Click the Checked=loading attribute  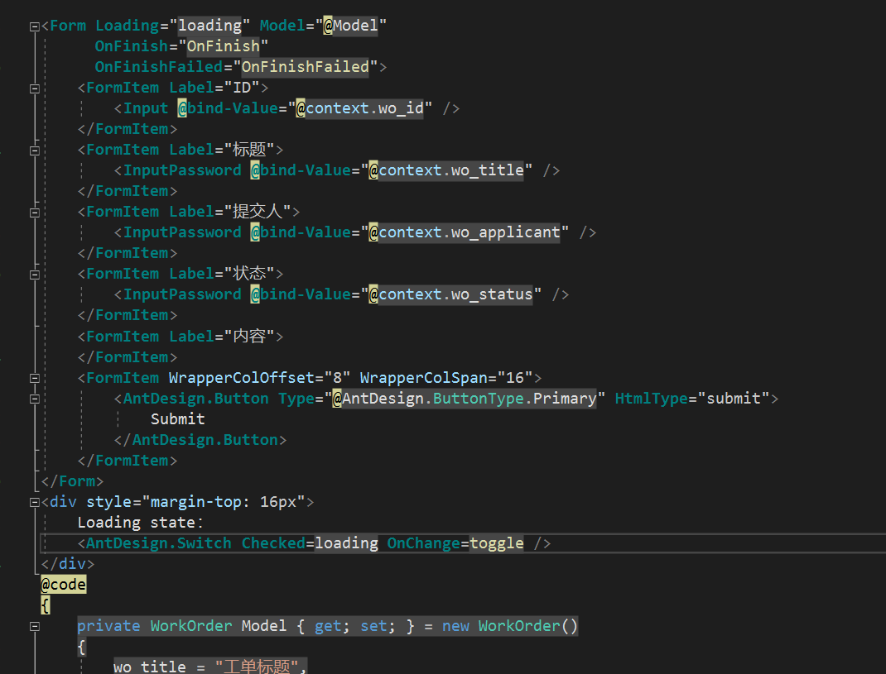coord(310,543)
